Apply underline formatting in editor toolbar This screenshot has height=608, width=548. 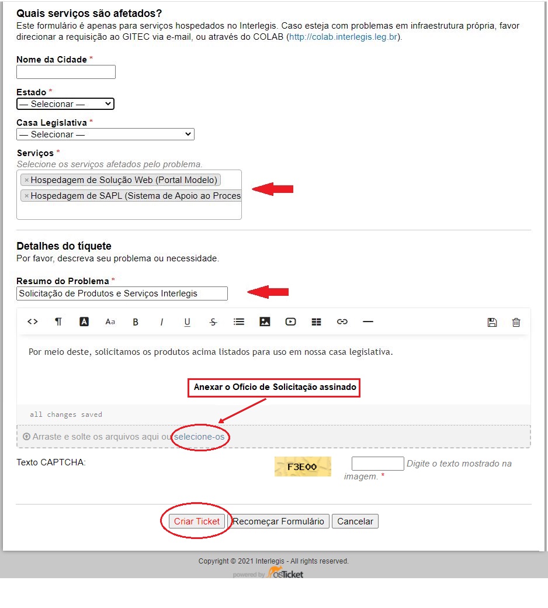click(188, 322)
